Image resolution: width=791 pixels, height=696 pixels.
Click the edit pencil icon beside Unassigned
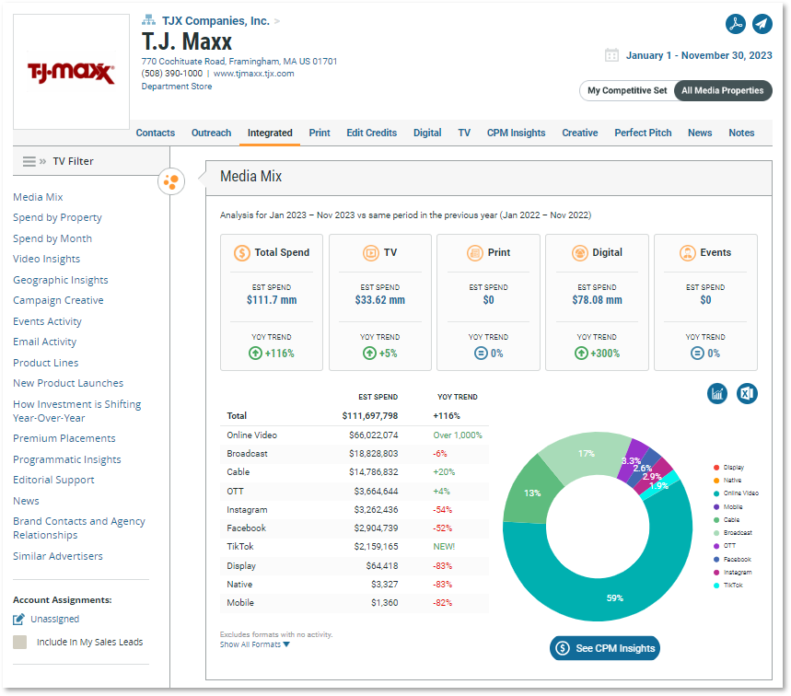pos(18,619)
